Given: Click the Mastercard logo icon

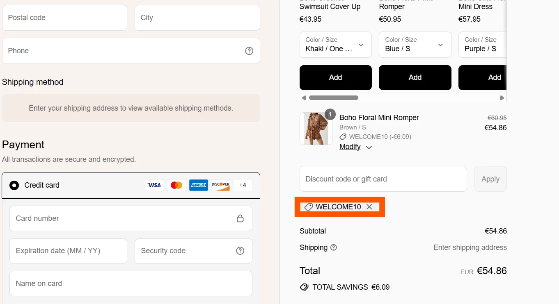Looking at the screenshot, I should (176, 185).
